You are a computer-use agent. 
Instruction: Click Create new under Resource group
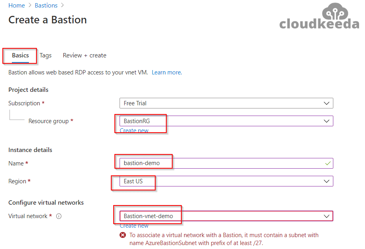pyautogui.click(x=134, y=131)
